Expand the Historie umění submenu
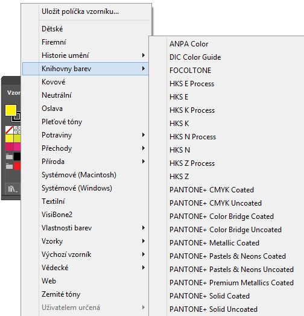 point(86,55)
